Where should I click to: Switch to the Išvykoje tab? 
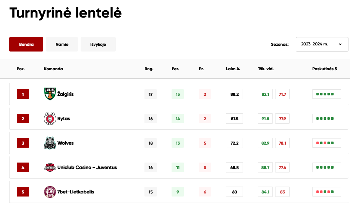tap(98, 44)
